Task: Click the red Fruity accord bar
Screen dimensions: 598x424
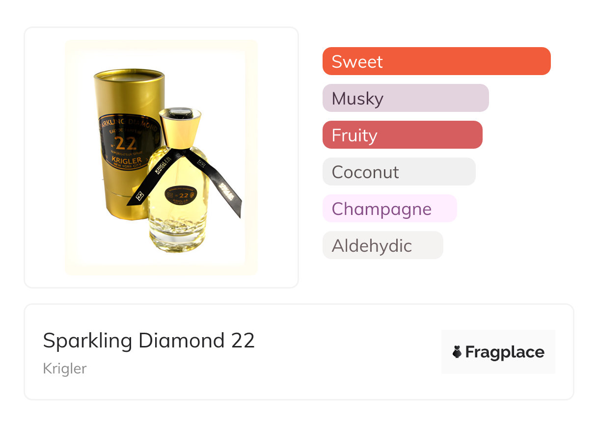Action: coord(402,135)
